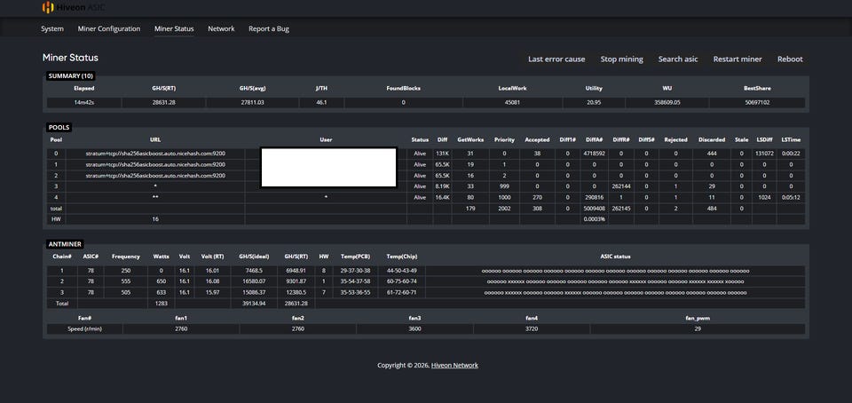852x403 pixels.
Task: Click the pool 1 nicehash URL cell
Action: [155, 164]
